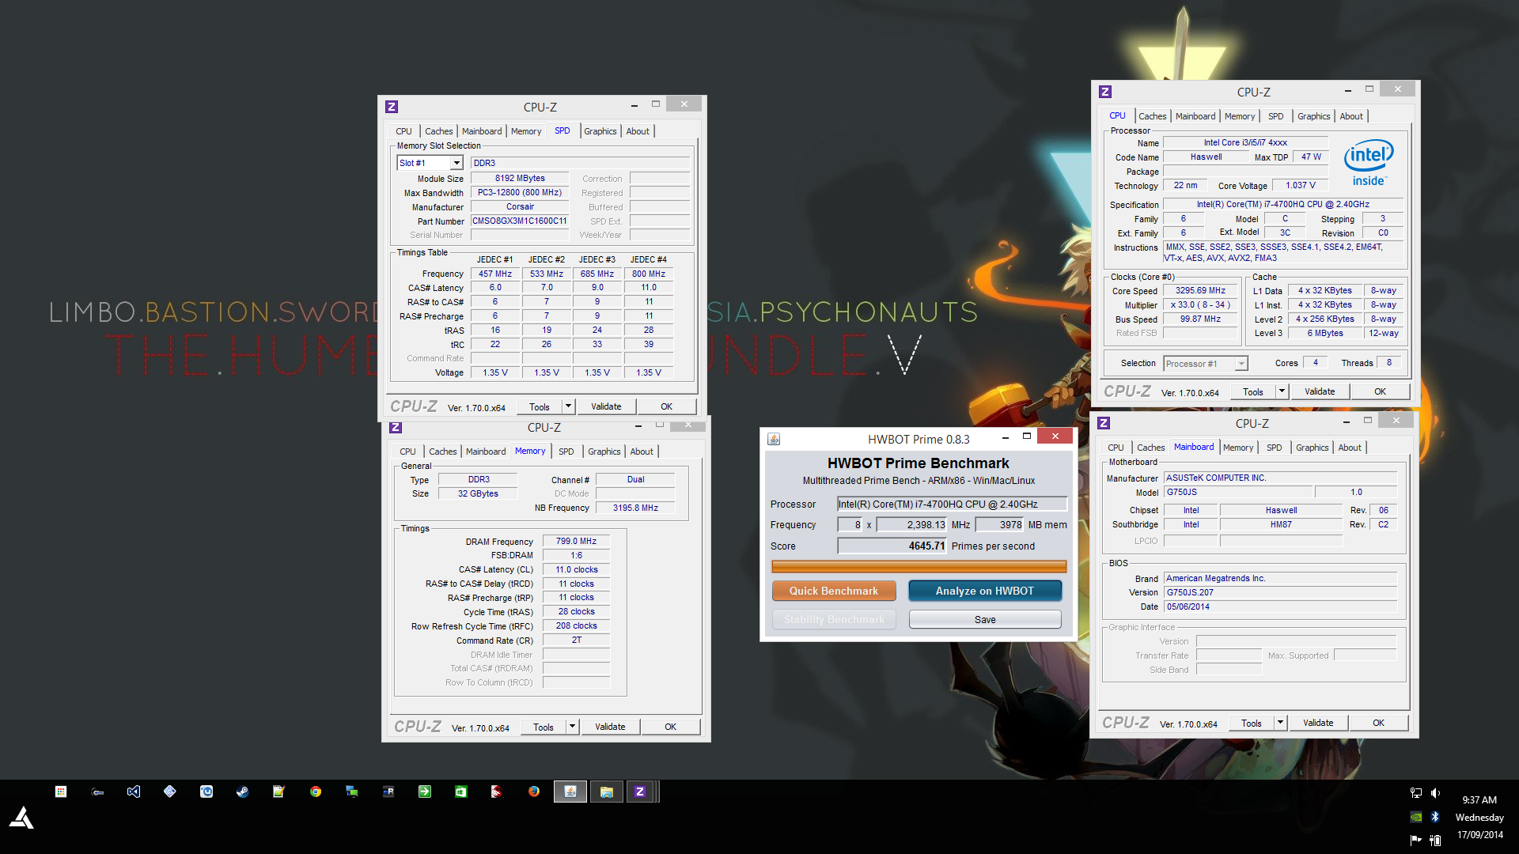Click Tools button in the CPU tab window
The image size is (1519, 854).
coord(1253,391)
